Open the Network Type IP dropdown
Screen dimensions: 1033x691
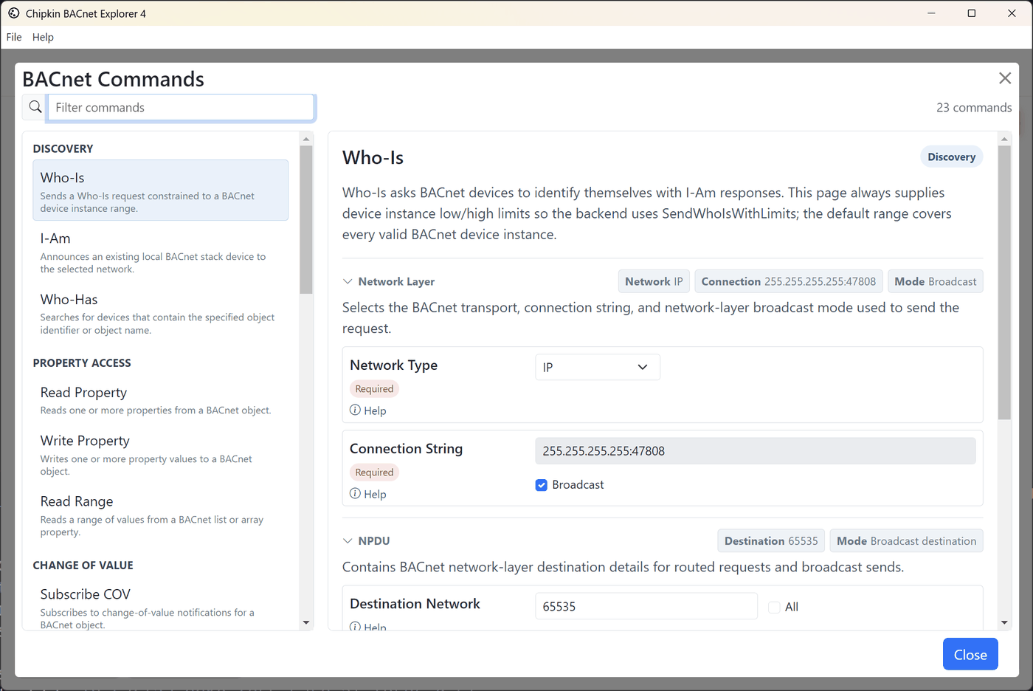click(597, 367)
